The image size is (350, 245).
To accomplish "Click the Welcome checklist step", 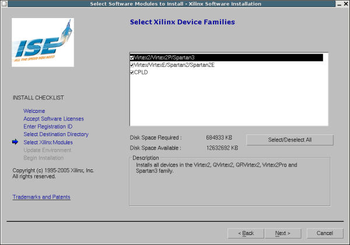I will click(34, 111).
